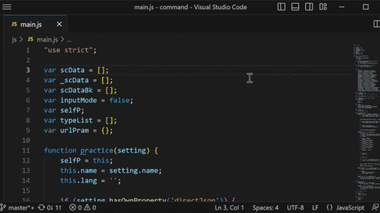380x213 pixels.
Task: Click the JS icon in the breadcrumb
Action: pos(30,39)
